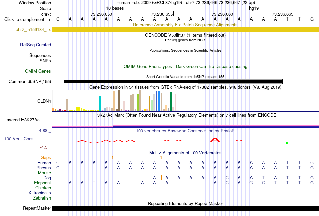Click the CLDN4 gene label
The height and width of the screenshot is (216, 319).
click(x=44, y=101)
